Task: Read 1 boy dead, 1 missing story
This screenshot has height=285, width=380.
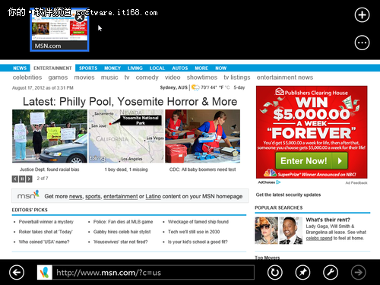Action: click(126, 169)
